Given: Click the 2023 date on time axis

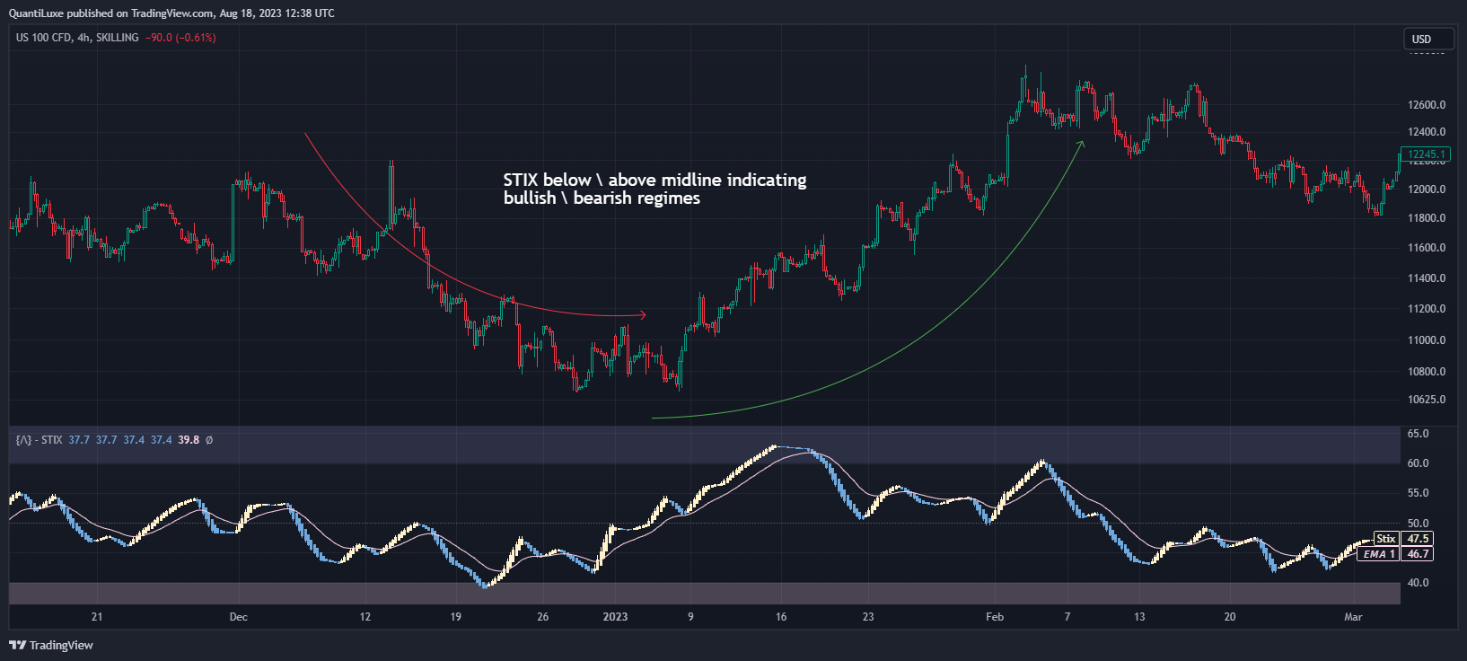Looking at the screenshot, I should click(x=615, y=617).
